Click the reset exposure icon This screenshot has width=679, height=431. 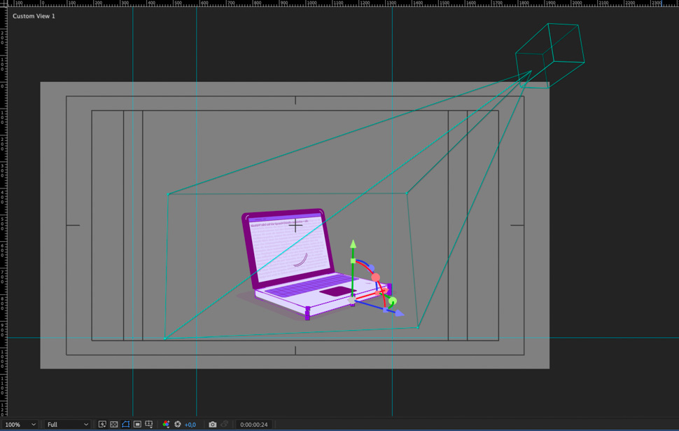[x=178, y=425]
